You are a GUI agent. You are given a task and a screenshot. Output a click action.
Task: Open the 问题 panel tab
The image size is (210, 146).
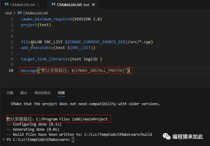[x=10, y=93]
